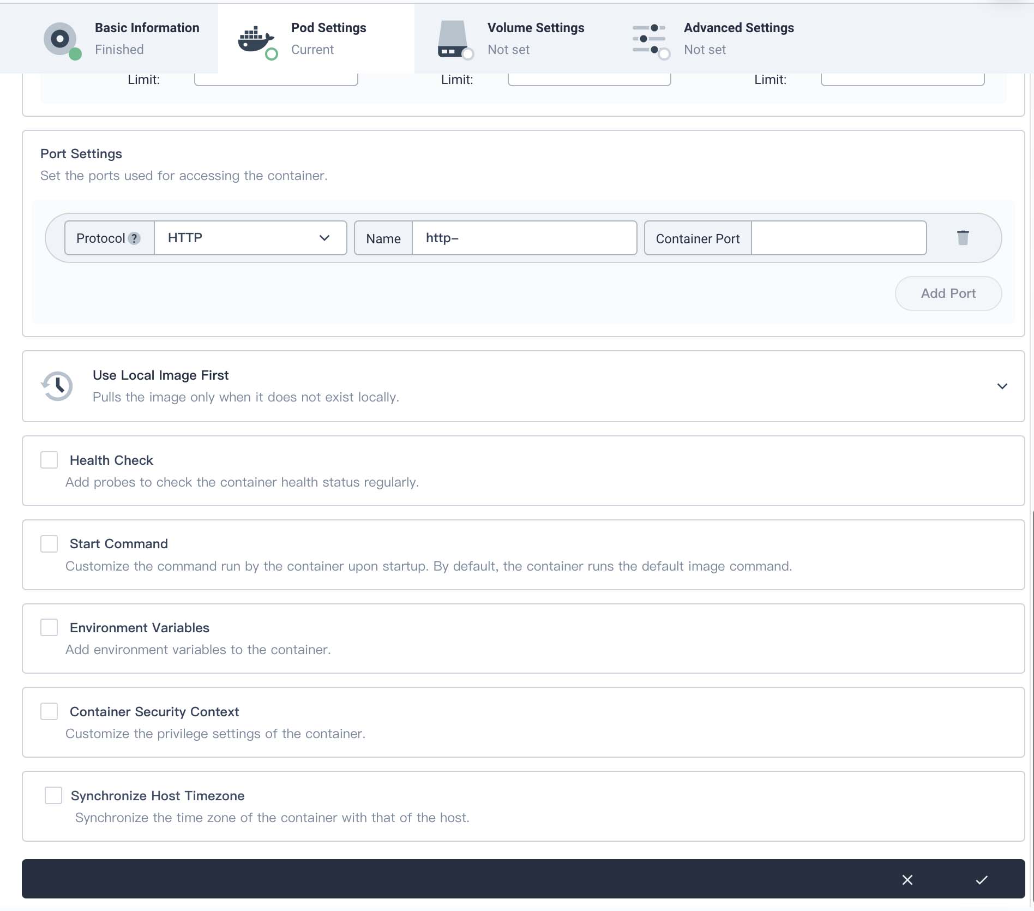Image resolution: width=1034 pixels, height=911 pixels.
Task: Open the Advanced Settings step
Action: [709, 38]
